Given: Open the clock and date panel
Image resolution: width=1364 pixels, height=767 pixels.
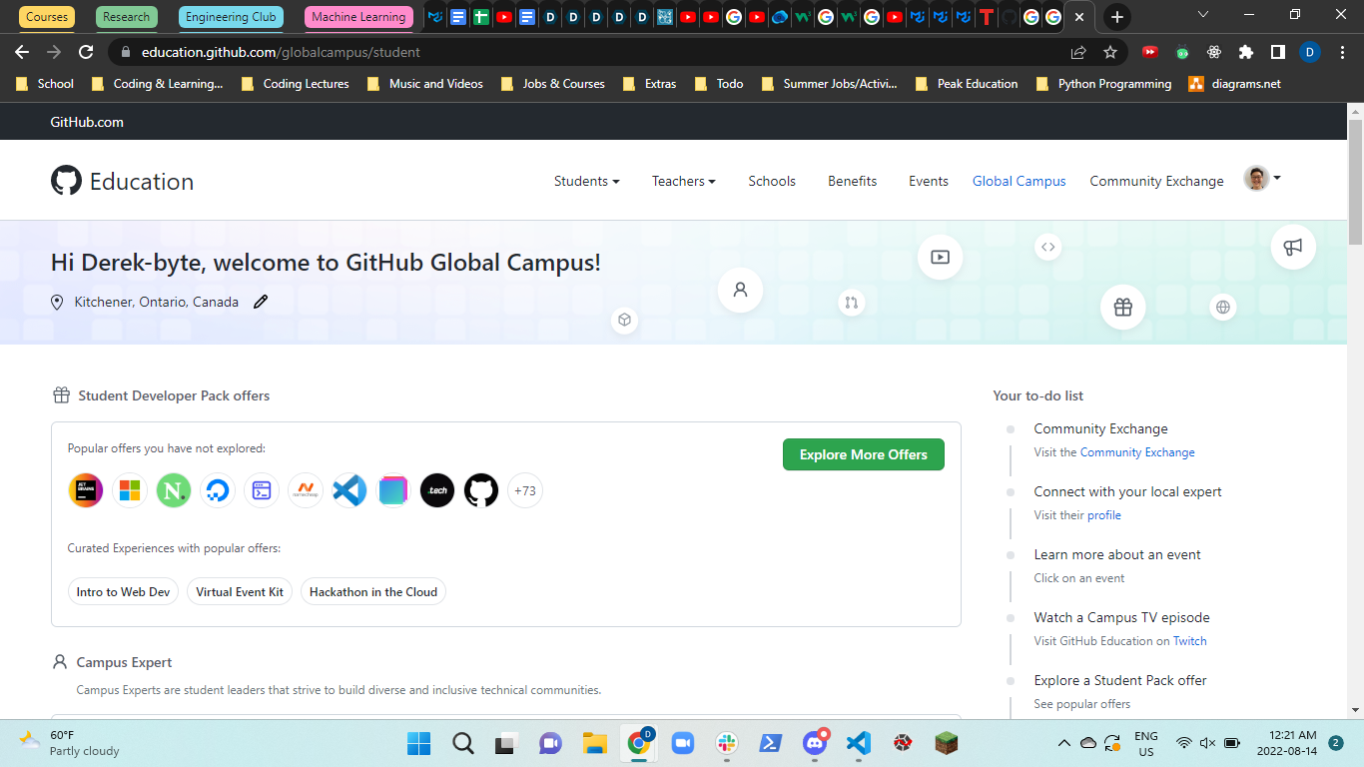Looking at the screenshot, I should coord(1286,743).
